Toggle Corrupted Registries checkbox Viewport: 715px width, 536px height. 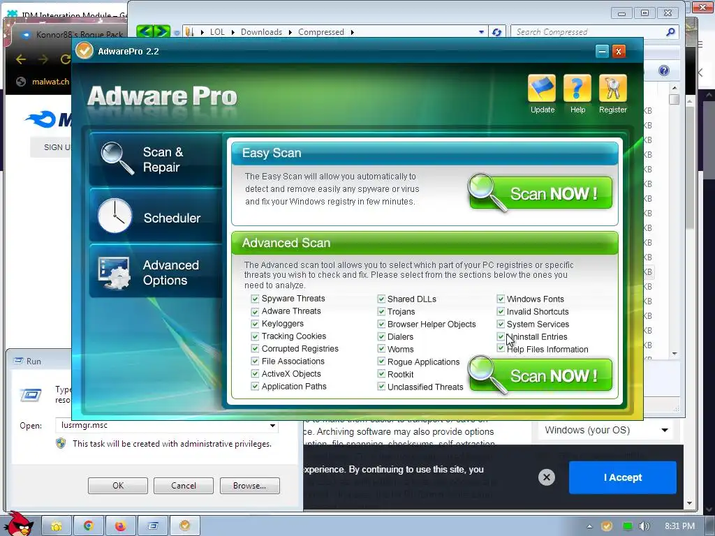pos(255,349)
